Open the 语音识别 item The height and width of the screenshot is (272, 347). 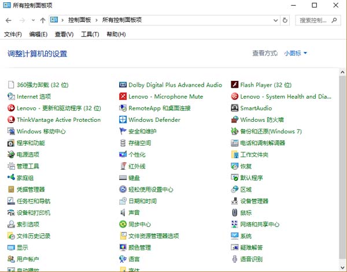pyautogui.click(x=247, y=259)
